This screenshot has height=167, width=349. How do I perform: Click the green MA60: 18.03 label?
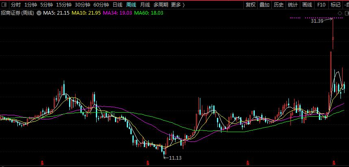click(149, 13)
